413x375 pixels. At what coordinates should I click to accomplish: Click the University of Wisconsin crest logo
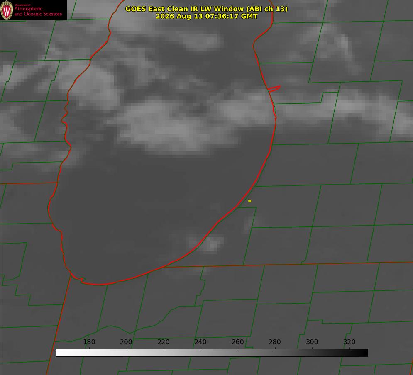(x=7, y=10)
